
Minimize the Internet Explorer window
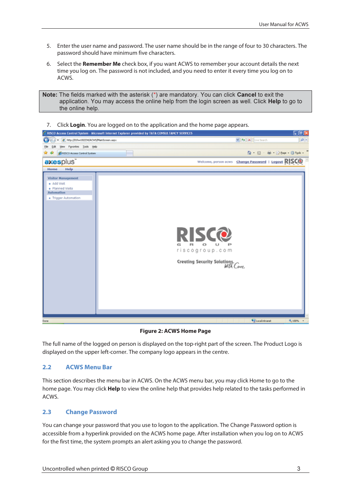295,133
